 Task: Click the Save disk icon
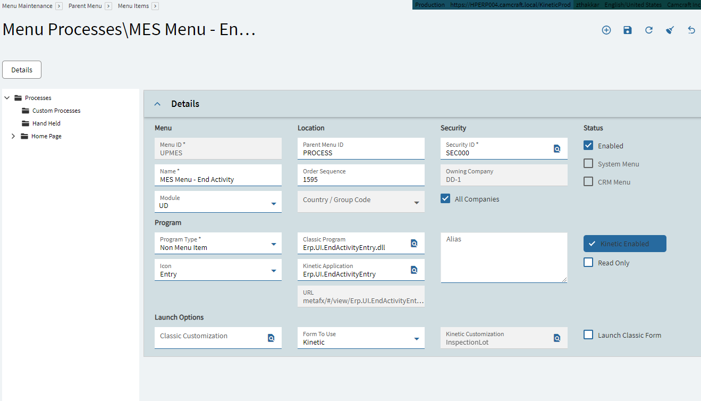[628, 30]
